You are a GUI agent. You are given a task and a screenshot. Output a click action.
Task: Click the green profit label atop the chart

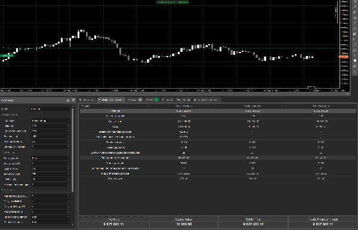point(172,2)
